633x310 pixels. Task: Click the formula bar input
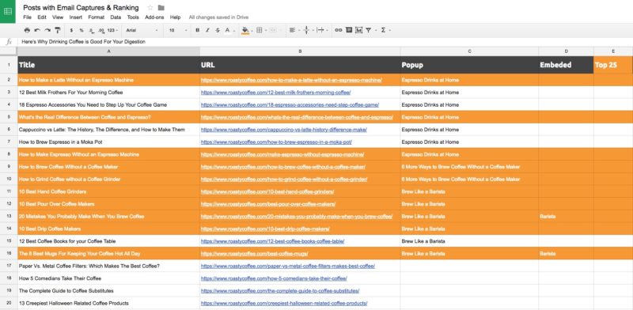pos(325,42)
